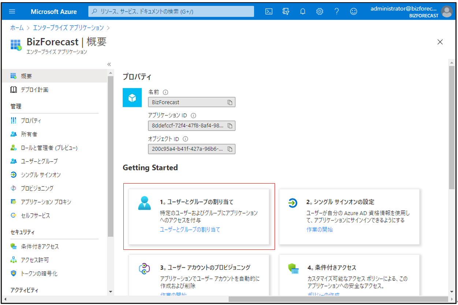Copy the Object ID value
Image resolution: width=458 pixels, height=305 pixels.
pyautogui.click(x=230, y=149)
